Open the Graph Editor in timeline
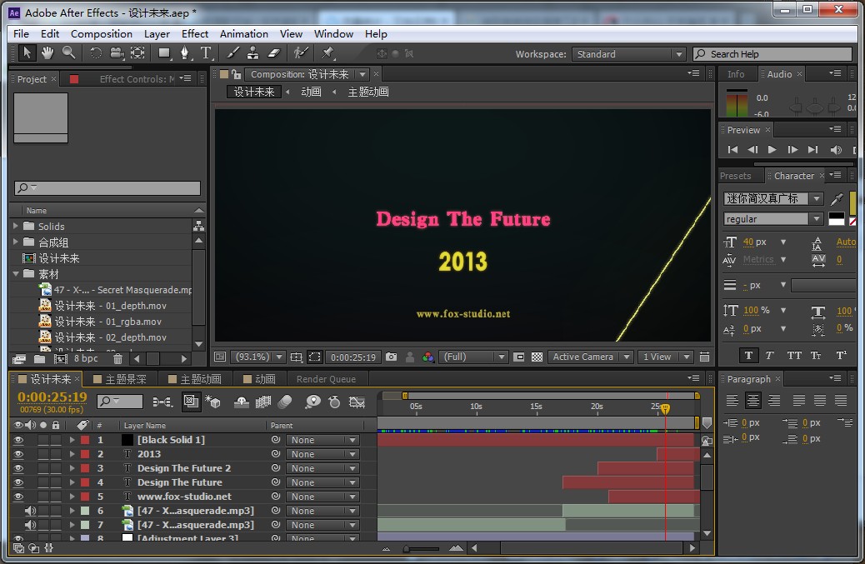The image size is (865, 564). (357, 402)
